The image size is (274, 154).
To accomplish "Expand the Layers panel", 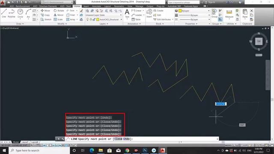I will [104, 24].
